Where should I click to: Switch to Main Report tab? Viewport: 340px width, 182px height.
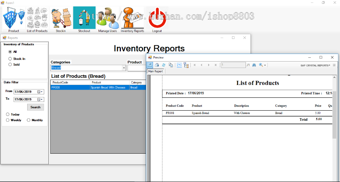pos(156,71)
